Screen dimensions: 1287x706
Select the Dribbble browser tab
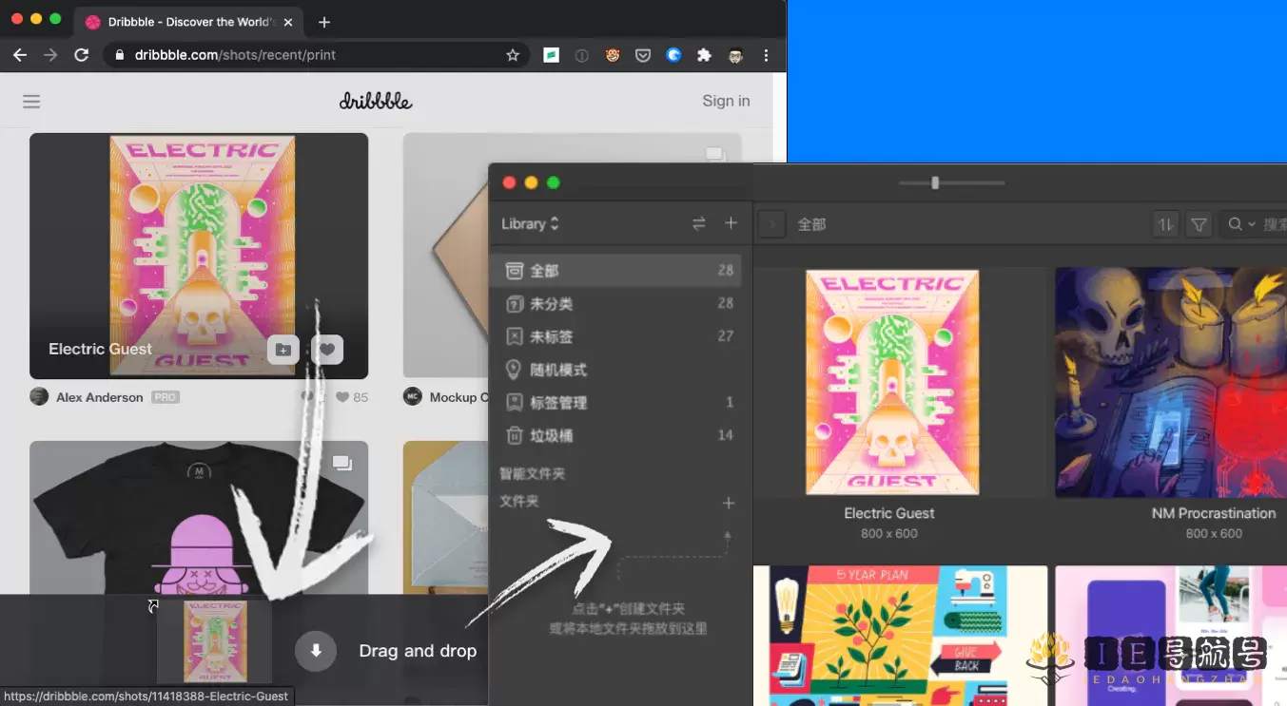(190, 22)
